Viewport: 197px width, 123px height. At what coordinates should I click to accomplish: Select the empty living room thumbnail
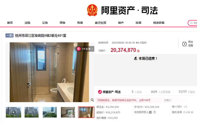click(x=68, y=112)
